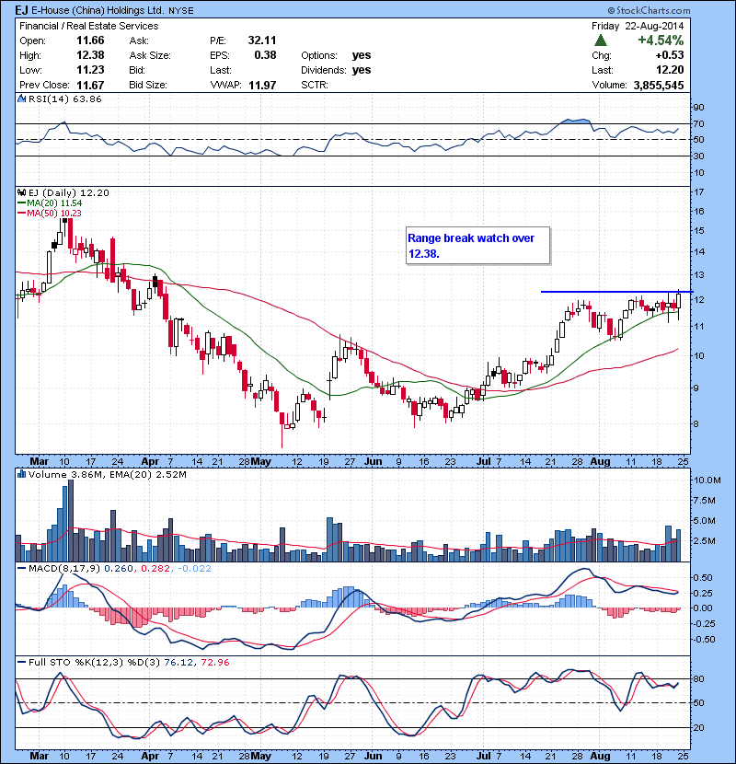Screen dimensions: 736x764
Task: Click the MA(50) 10.23 legend text
Action: tap(54, 214)
